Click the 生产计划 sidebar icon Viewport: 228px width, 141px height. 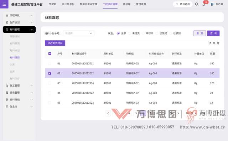[x=7, y=22]
